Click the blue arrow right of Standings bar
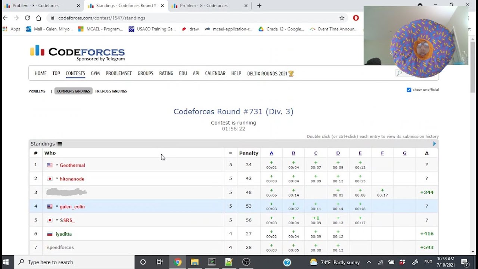This screenshot has height=269, width=478. (434, 144)
